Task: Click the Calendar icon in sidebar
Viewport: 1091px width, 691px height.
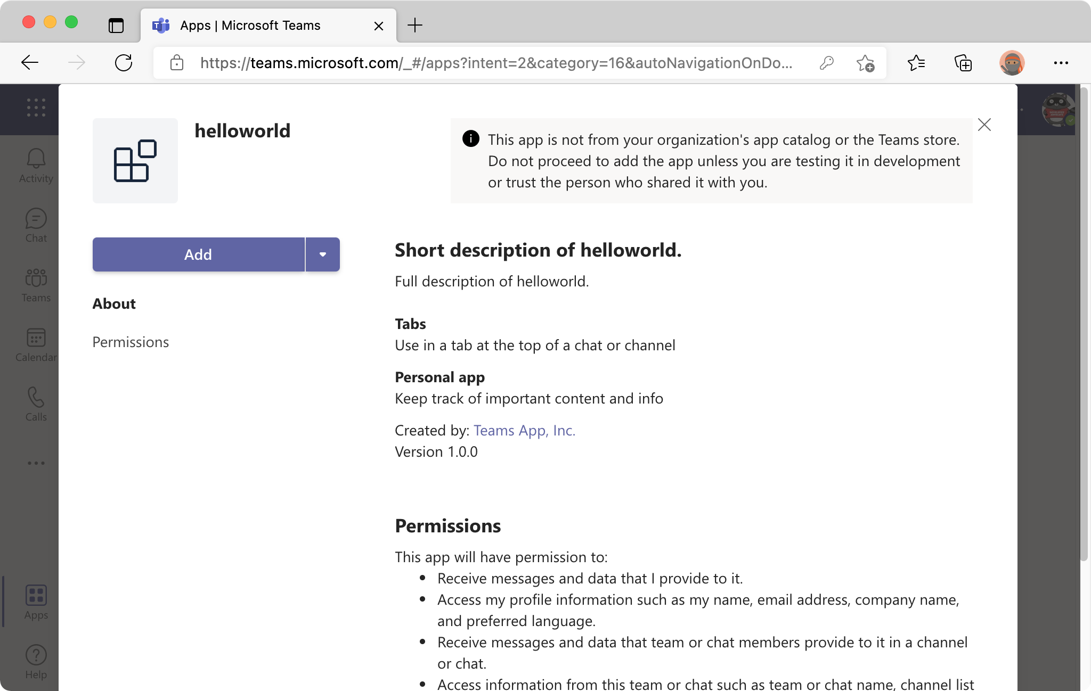Action: click(x=35, y=338)
